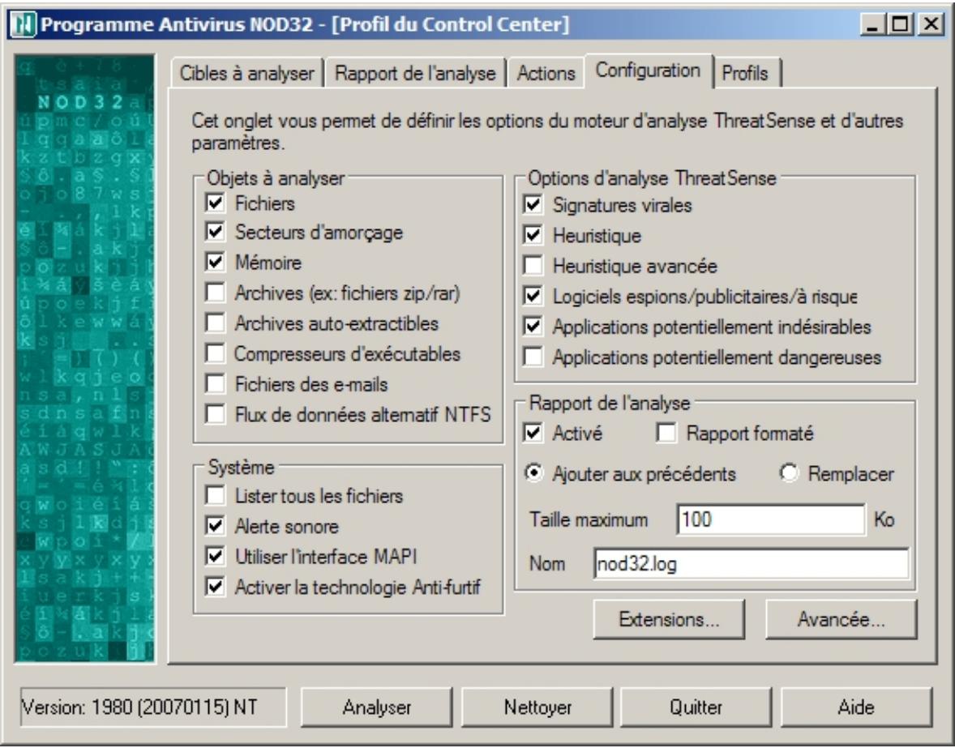Viewport: 955px width, 748px height.
Task: Maximize the NOD32 window
Action: click(900, 25)
